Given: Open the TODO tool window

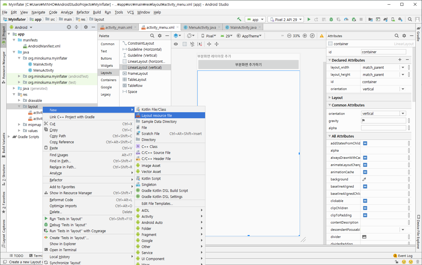Looking at the screenshot, I should tap(16, 256).
